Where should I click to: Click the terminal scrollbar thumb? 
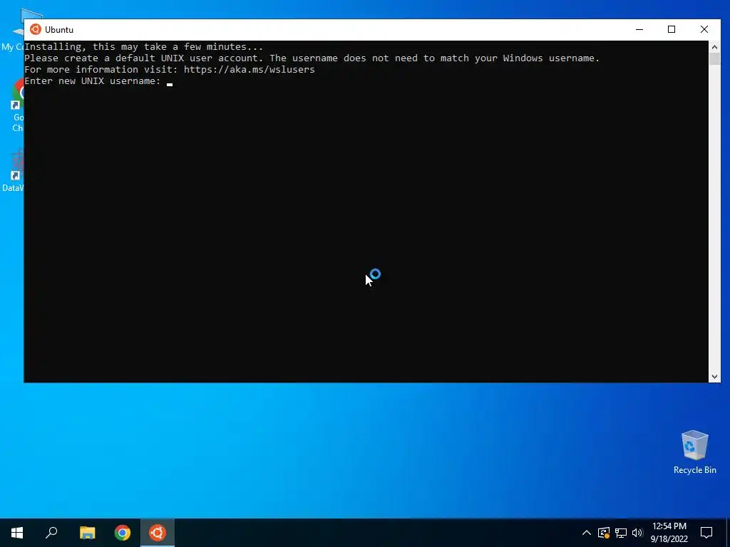pos(714,58)
